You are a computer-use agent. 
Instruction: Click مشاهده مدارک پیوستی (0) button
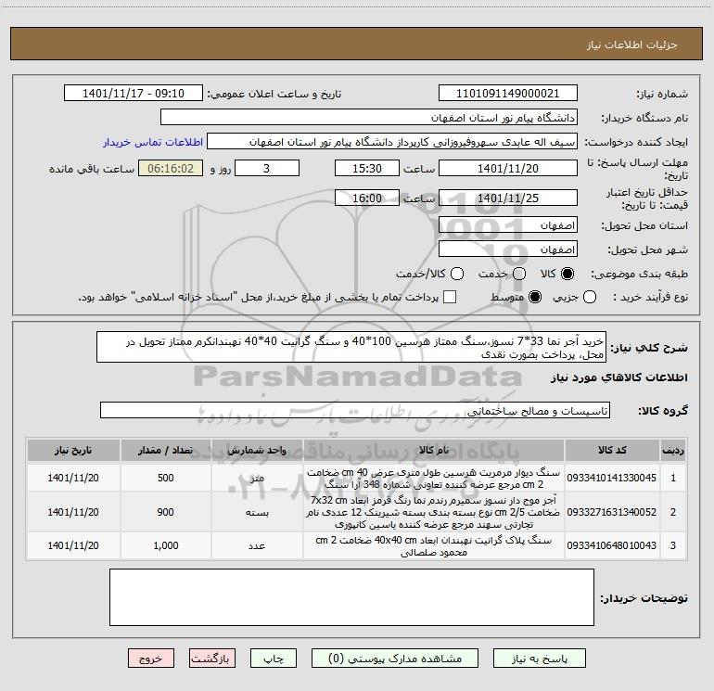tap(395, 659)
